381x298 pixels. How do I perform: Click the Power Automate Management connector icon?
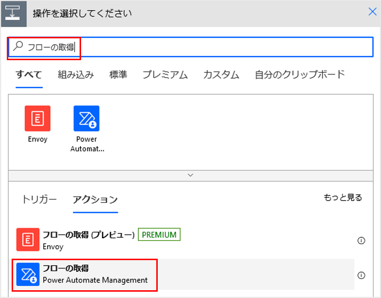coord(86,118)
